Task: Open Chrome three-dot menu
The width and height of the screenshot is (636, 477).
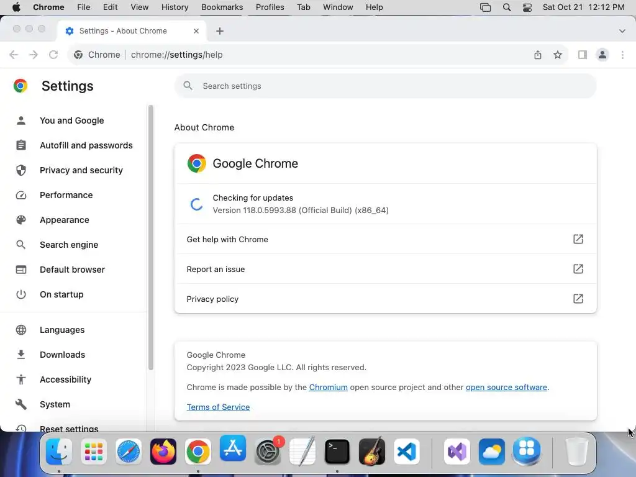Action: 622,55
